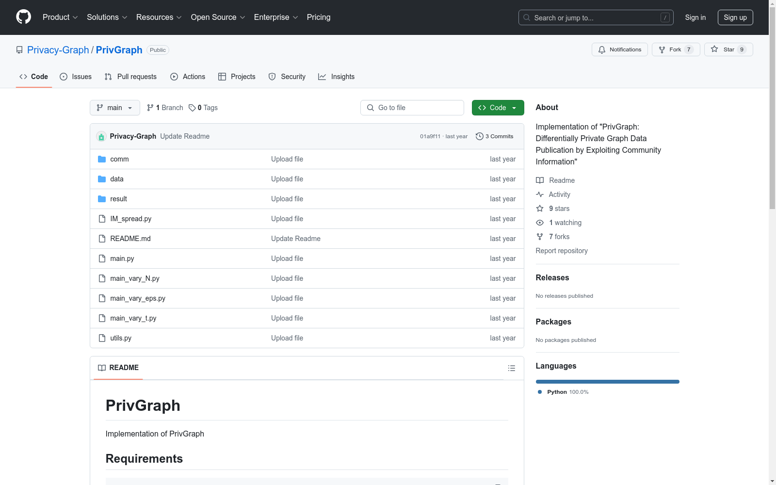Click the main_vary_t.py file icon
This screenshot has height=485, width=776.
pos(102,318)
